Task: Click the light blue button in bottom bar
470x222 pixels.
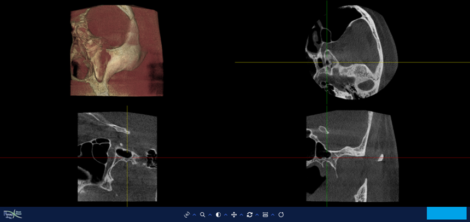Action: click(x=446, y=213)
